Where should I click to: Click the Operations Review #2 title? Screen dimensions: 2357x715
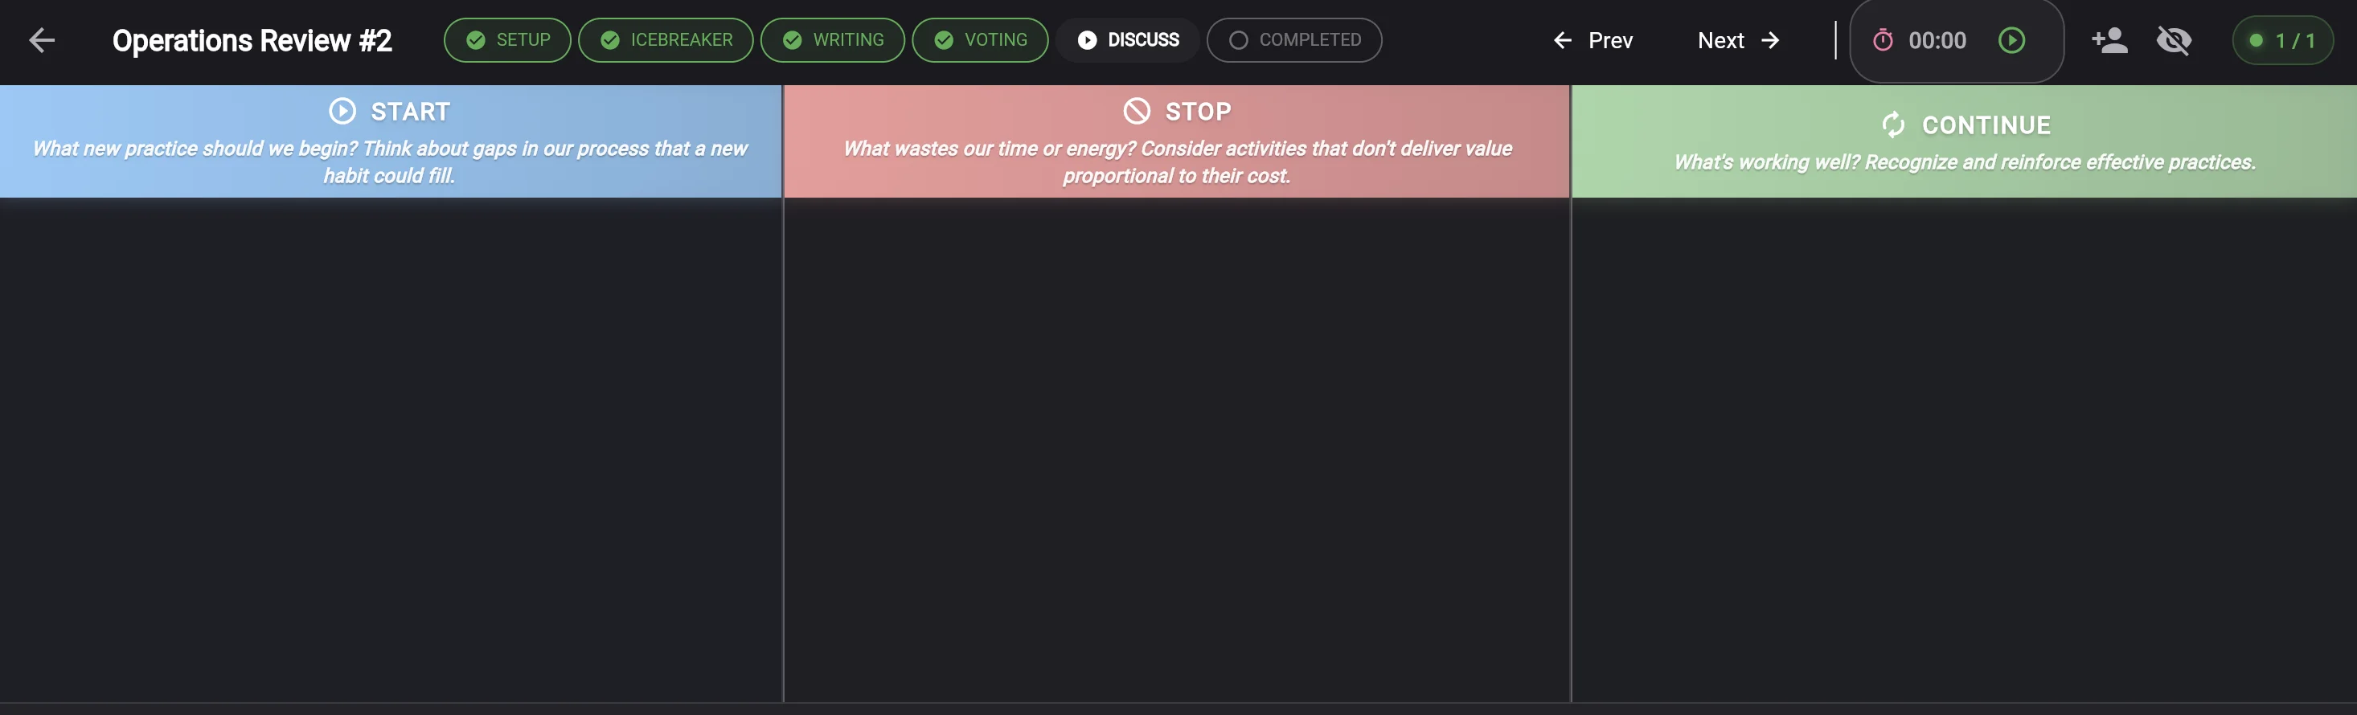point(252,40)
